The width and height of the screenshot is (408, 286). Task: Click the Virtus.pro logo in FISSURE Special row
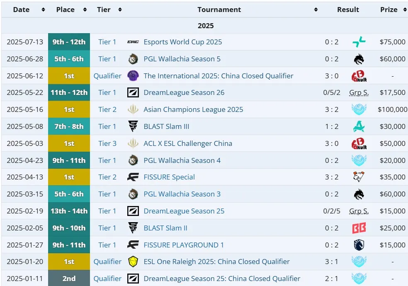[359, 177]
